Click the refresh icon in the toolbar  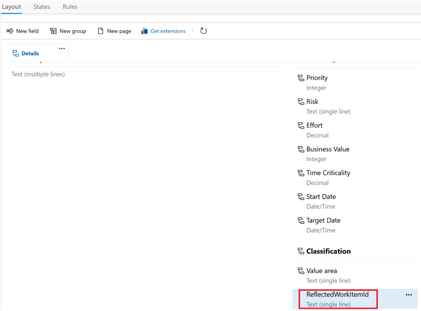(203, 31)
